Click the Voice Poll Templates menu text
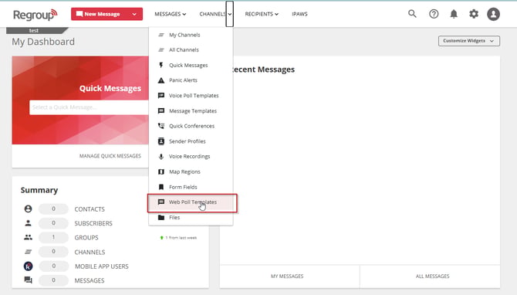The image size is (517, 295). pyautogui.click(x=194, y=96)
